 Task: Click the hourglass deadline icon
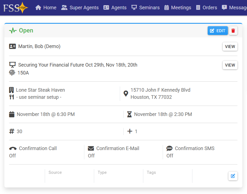pyautogui.click(x=129, y=114)
